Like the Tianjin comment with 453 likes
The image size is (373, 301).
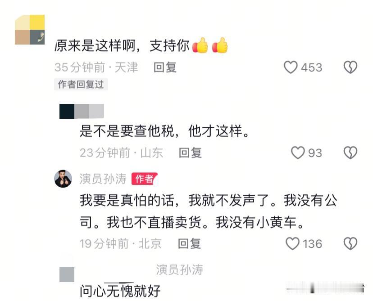291,67
